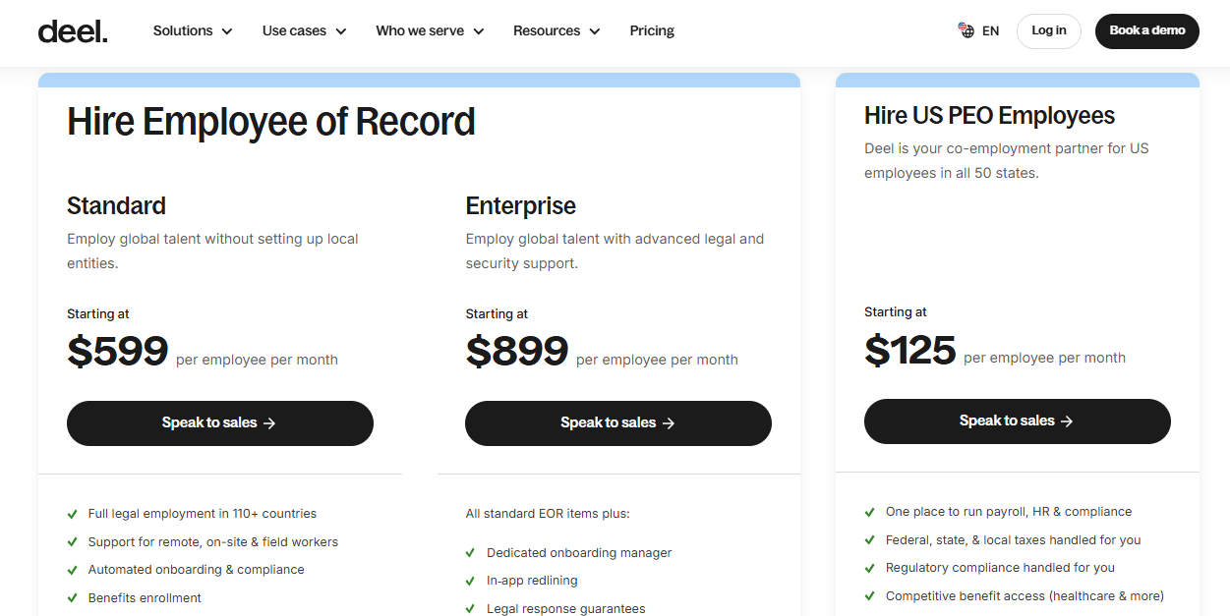Click 'Full legal employment in 110+ countries' text

203,514
